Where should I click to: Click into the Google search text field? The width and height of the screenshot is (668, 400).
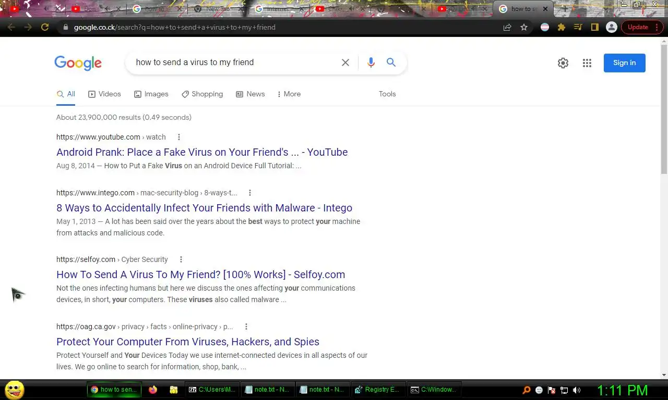(x=235, y=63)
